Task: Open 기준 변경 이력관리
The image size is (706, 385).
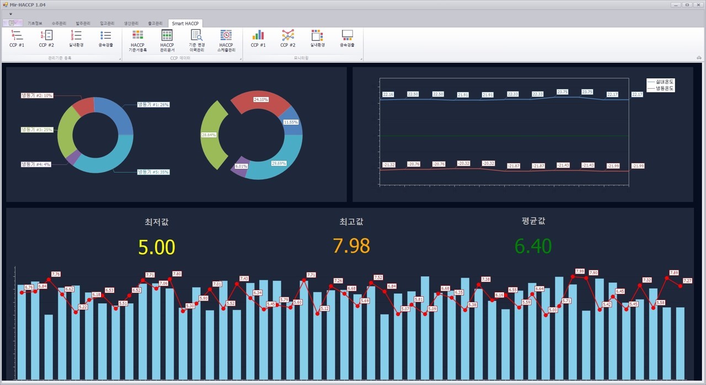Action: coord(196,41)
